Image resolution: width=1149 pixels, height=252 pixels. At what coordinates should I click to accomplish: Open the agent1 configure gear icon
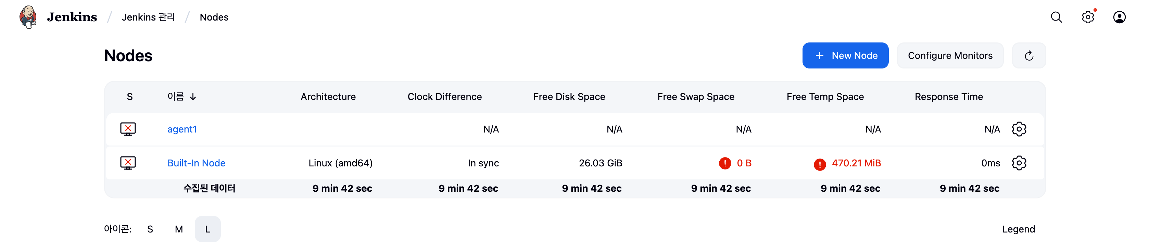(x=1019, y=129)
